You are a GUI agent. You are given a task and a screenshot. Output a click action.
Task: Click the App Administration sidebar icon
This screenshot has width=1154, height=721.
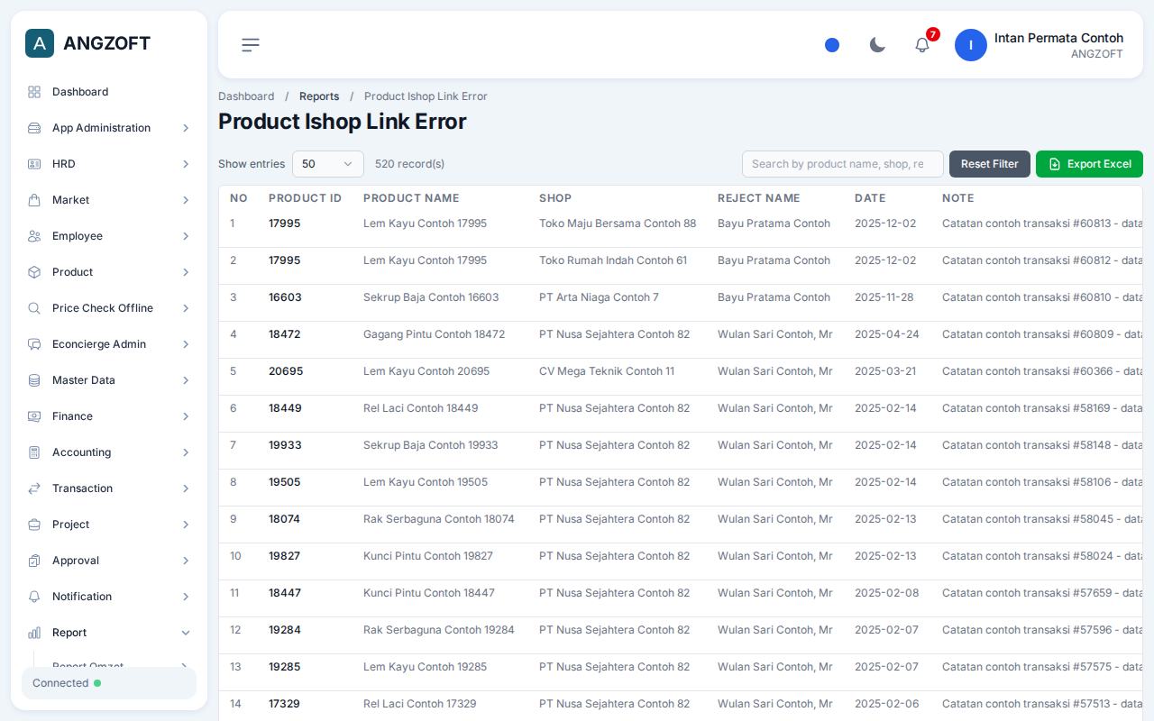(34, 128)
